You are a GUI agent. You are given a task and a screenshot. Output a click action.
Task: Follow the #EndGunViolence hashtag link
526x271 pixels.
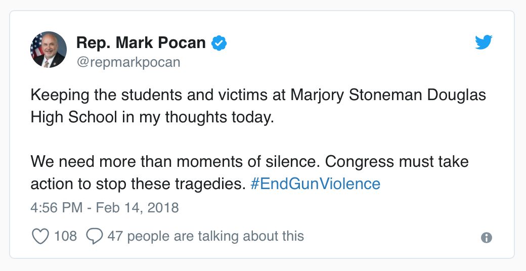[315, 183]
